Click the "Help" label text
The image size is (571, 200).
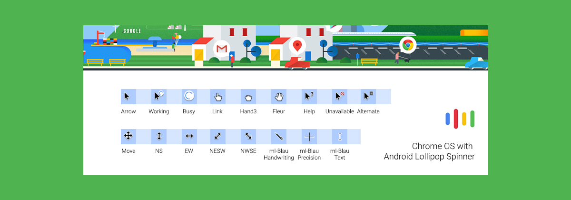309,112
